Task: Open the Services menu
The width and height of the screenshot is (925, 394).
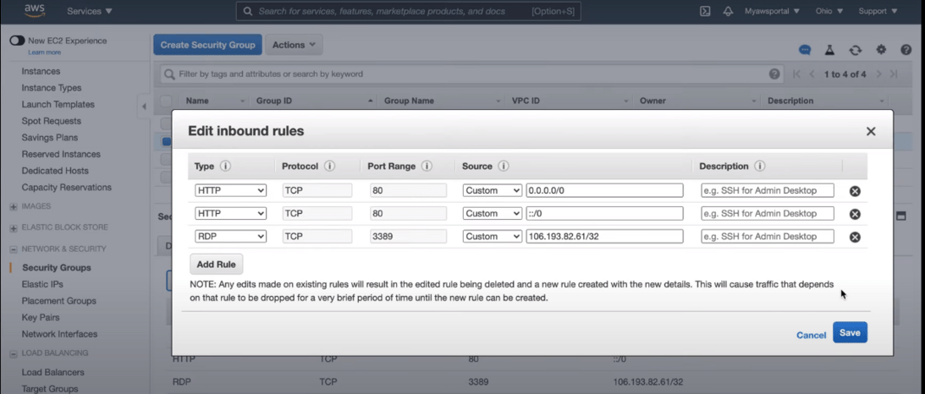Action: [89, 12]
